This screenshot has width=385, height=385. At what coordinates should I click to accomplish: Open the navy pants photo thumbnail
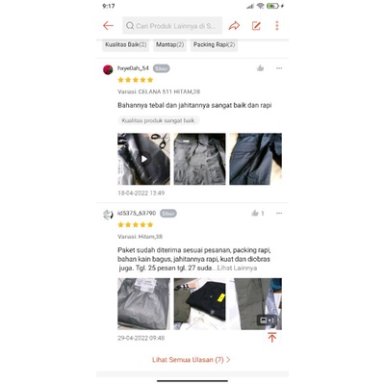click(x=256, y=159)
